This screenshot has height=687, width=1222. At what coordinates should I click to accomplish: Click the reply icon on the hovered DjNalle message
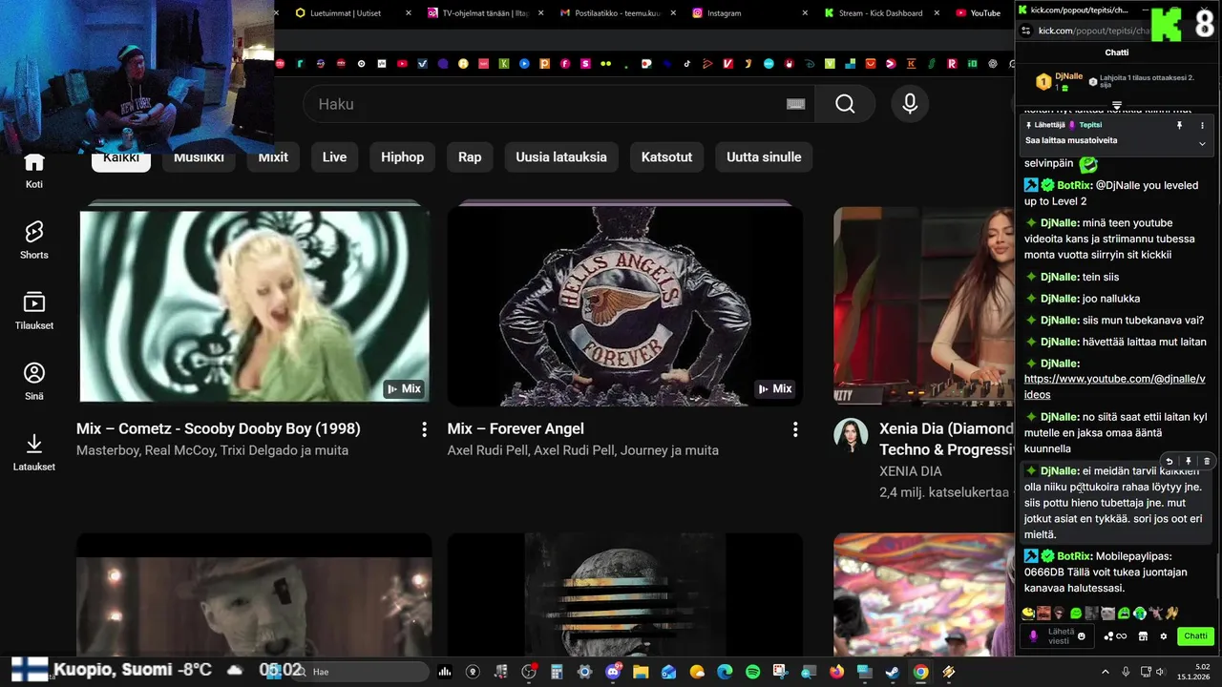[x=1169, y=461]
